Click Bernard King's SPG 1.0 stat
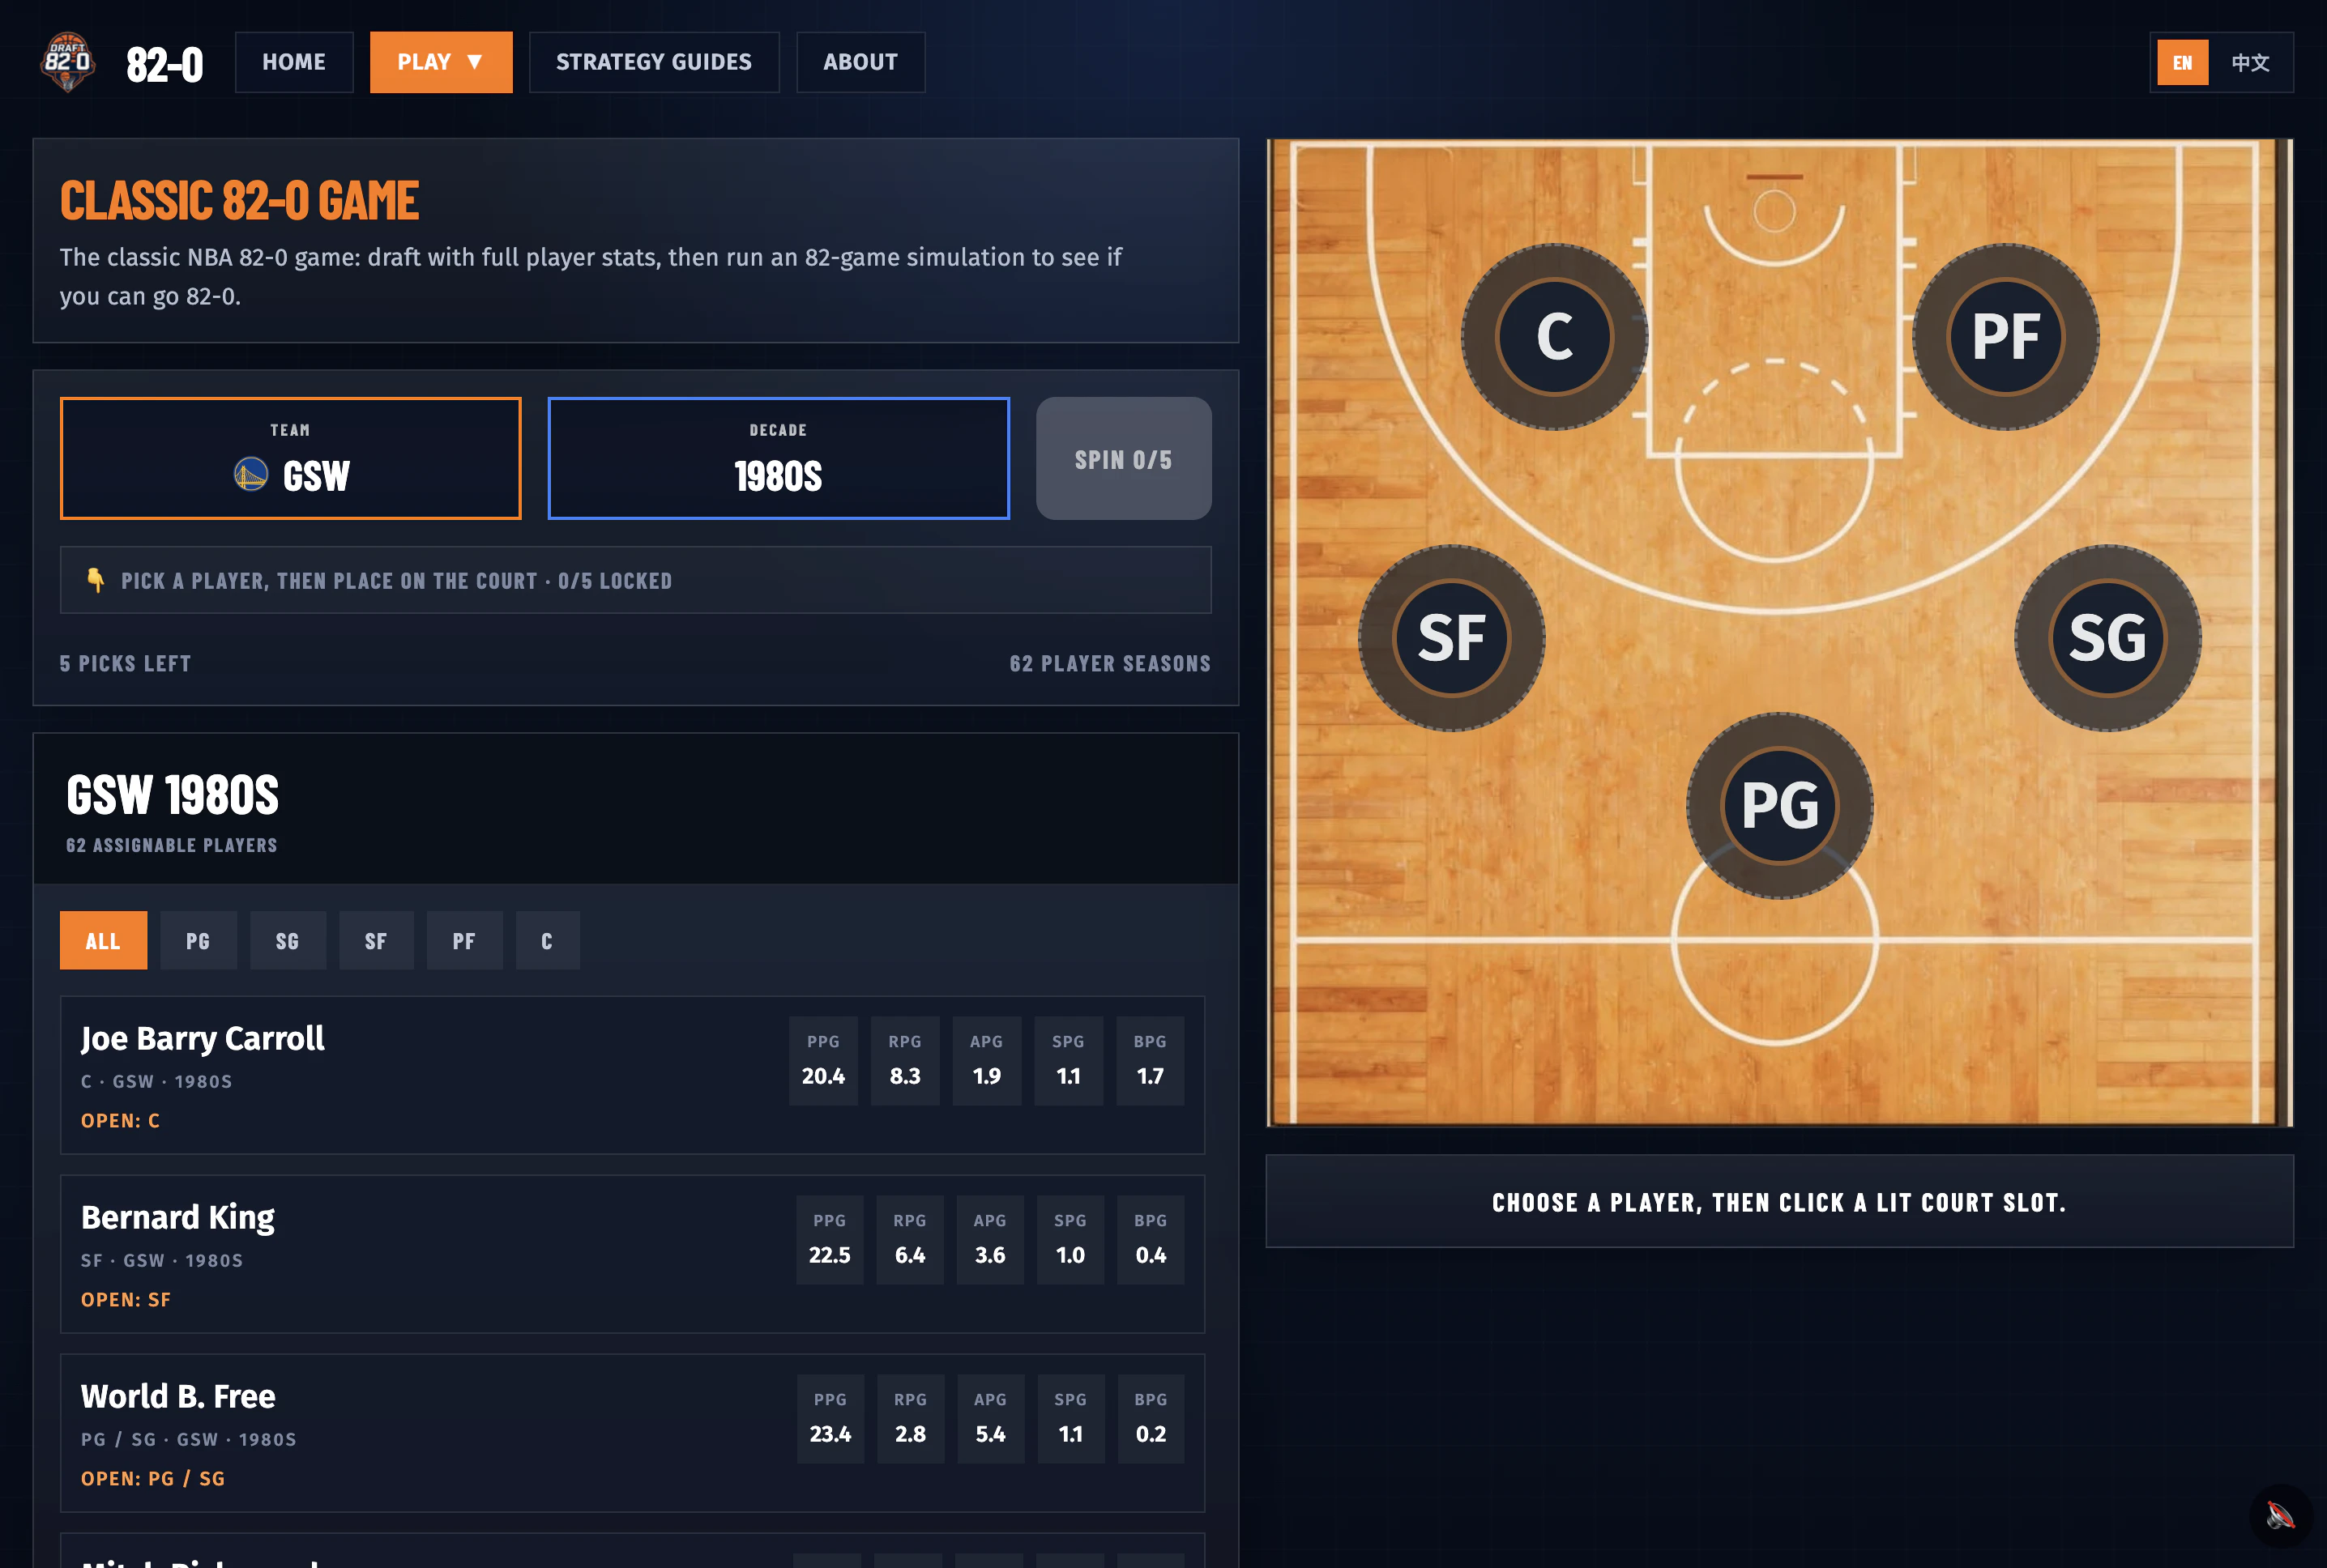The height and width of the screenshot is (1568, 2327). tap(1070, 1241)
